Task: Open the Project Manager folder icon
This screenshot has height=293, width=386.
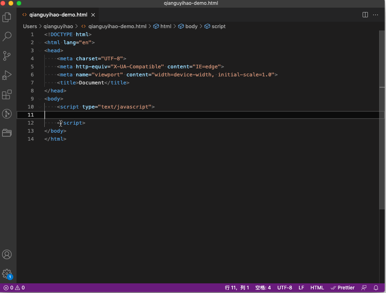Action: pyautogui.click(x=7, y=133)
